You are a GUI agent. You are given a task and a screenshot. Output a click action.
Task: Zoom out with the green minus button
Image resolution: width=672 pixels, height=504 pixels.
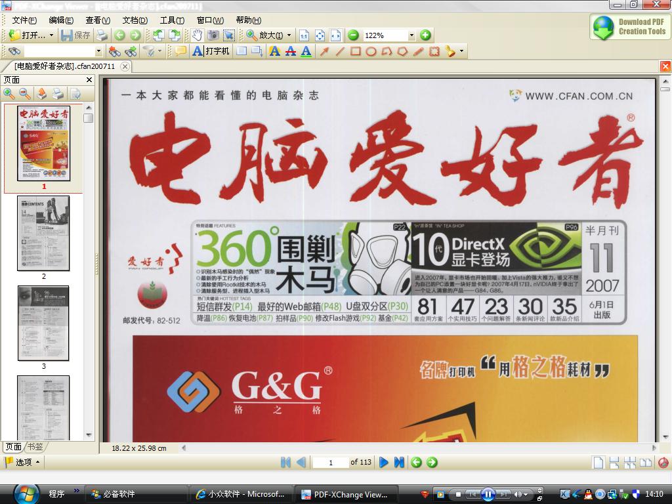353,35
